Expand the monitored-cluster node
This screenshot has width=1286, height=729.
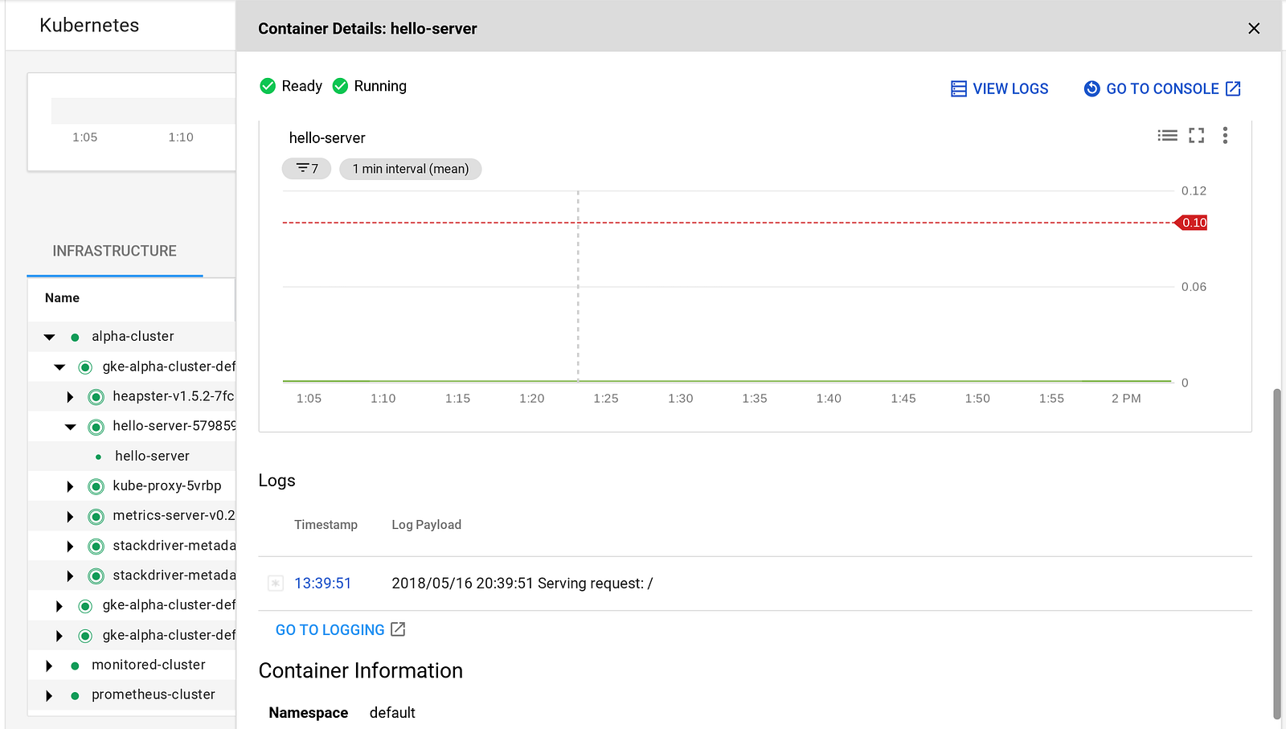(x=49, y=666)
